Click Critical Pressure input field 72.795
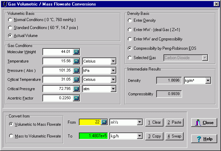Image resolution: width=221 pixels, height=151 pixels. (x=58, y=89)
